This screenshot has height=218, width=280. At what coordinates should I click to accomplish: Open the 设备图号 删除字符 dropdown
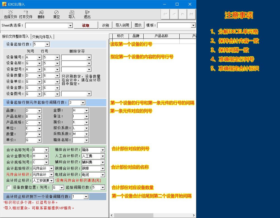pos(89,94)
